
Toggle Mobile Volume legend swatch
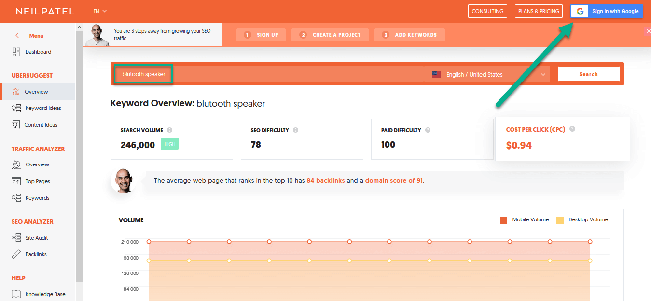[x=504, y=220]
